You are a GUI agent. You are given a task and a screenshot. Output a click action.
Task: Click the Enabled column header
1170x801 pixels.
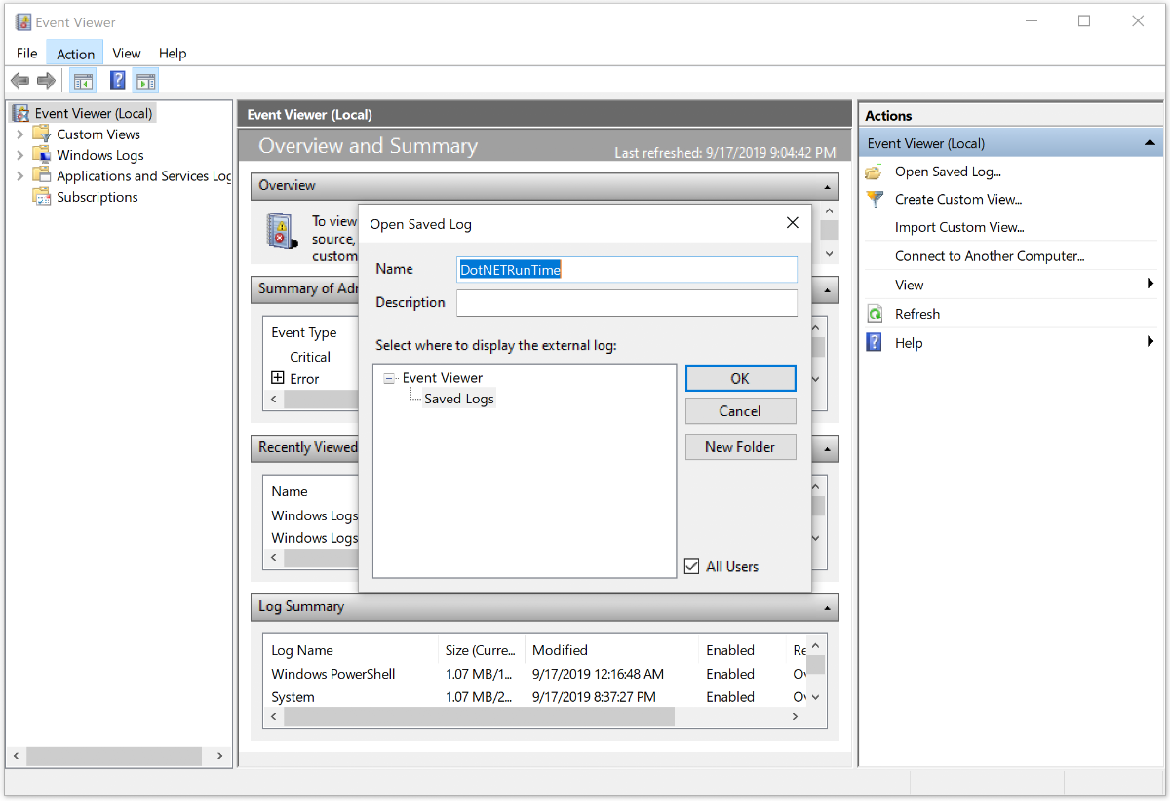pyautogui.click(x=730, y=650)
